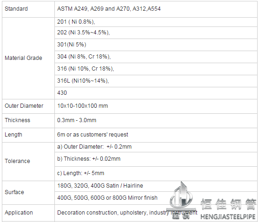This screenshot has height=222, width=259.
Task: Click the 201 (Ni 0.8%) grade row
Action: [x=156, y=22]
